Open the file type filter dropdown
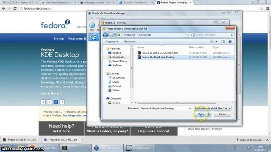This screenshot has height=152, width=271. (x=213, y=108)
